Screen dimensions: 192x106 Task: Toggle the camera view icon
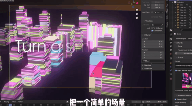(137, 18)
